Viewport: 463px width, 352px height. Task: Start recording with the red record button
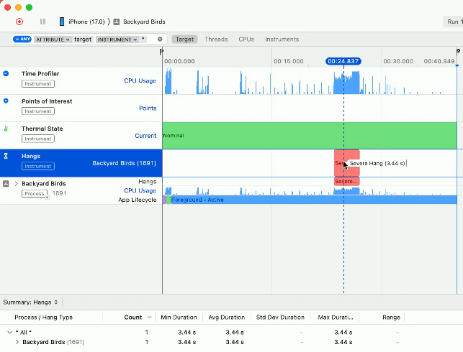[x=19, y=22]
